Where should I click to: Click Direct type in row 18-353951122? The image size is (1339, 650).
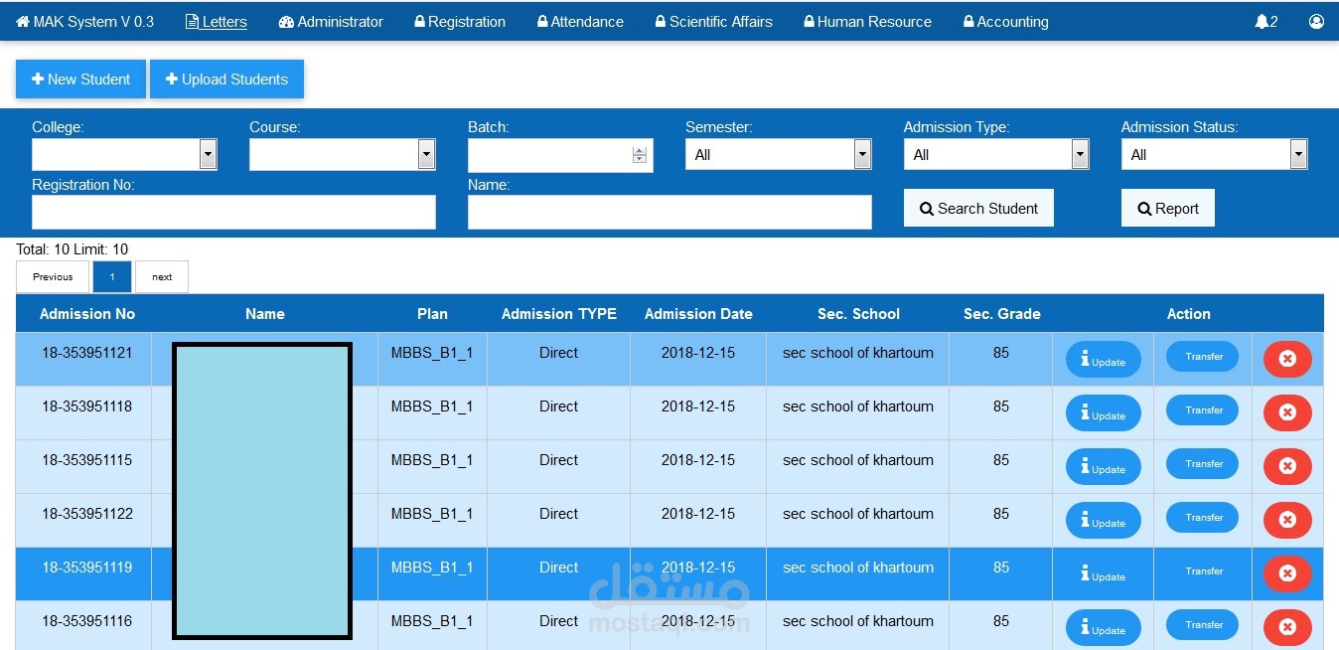(558, 514)
